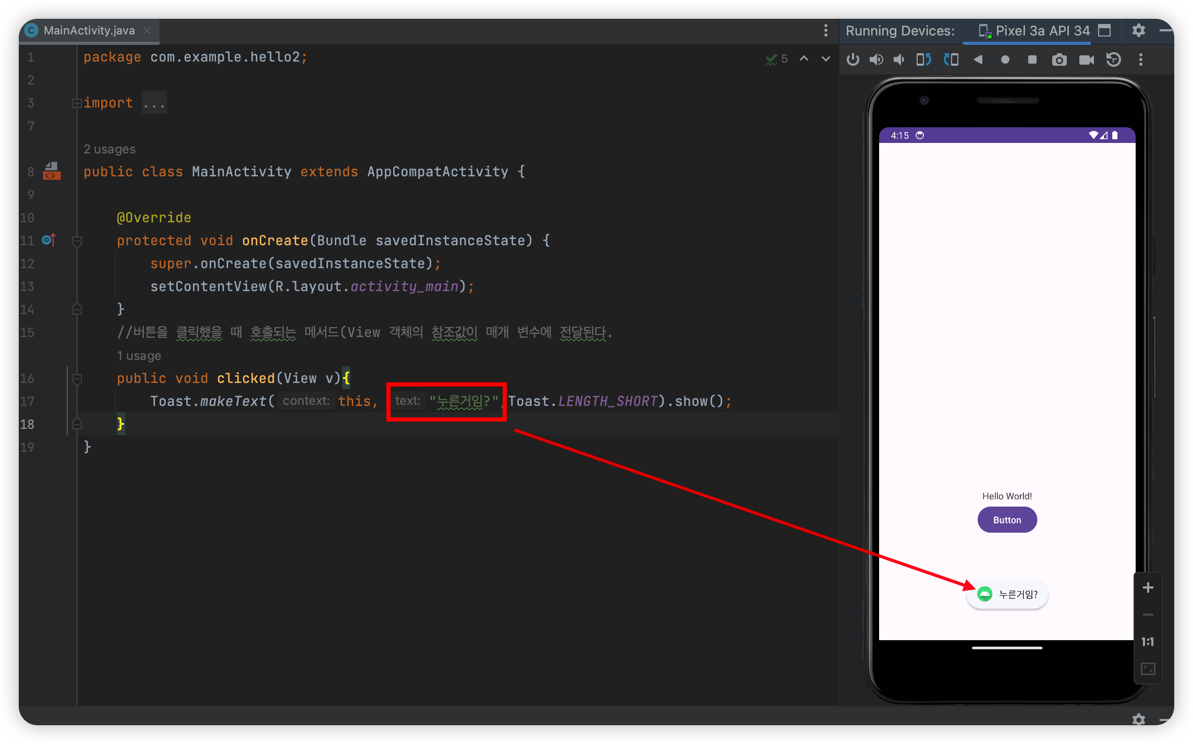This screenshot has height=744, width=1193.
Task: Open Running Devices settings gear
Action: [1138, 30]
